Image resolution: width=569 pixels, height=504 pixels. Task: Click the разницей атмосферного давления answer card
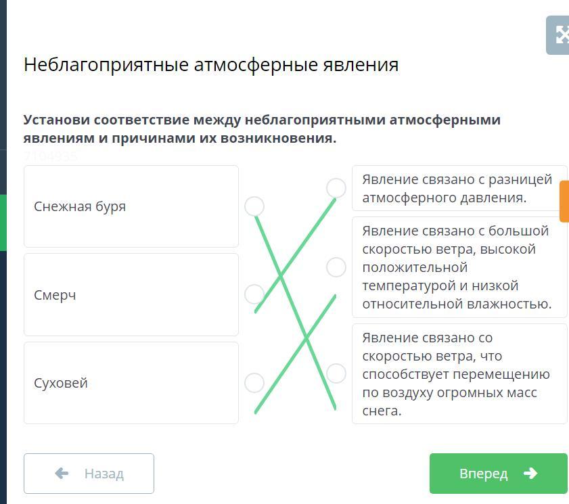[459, 188]
